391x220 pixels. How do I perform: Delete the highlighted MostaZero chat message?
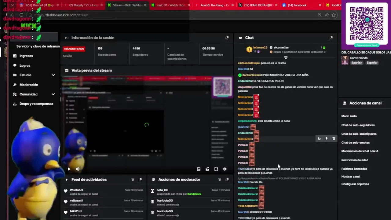pos(334,139)
